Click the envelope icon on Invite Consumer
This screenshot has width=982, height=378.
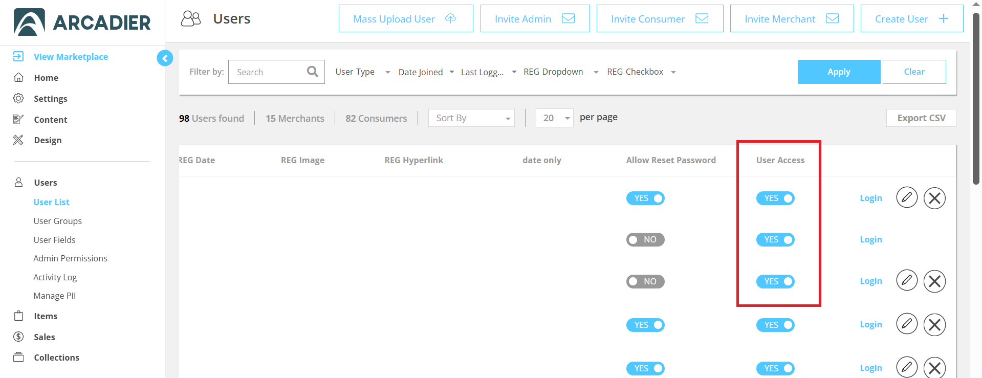point(702,18)
